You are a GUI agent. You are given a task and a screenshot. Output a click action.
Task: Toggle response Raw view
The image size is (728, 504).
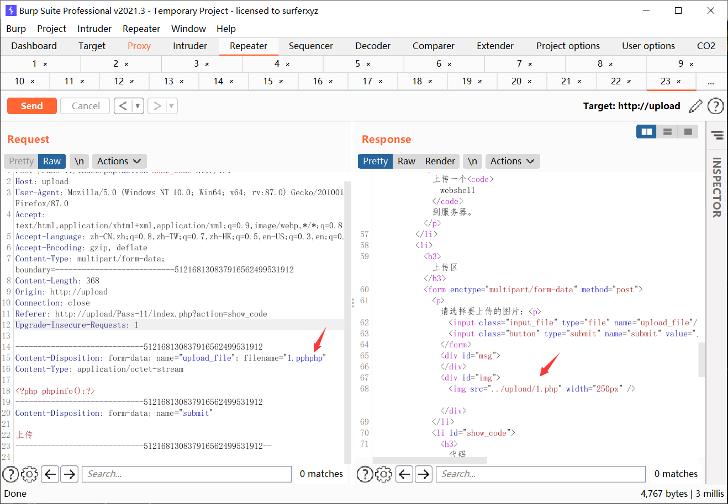point(407,161)
